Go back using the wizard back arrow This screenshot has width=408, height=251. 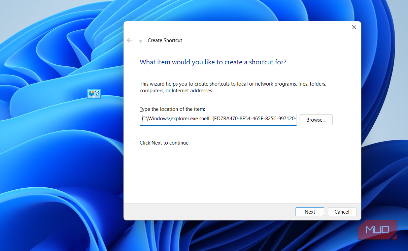click(x=130, y=40)
